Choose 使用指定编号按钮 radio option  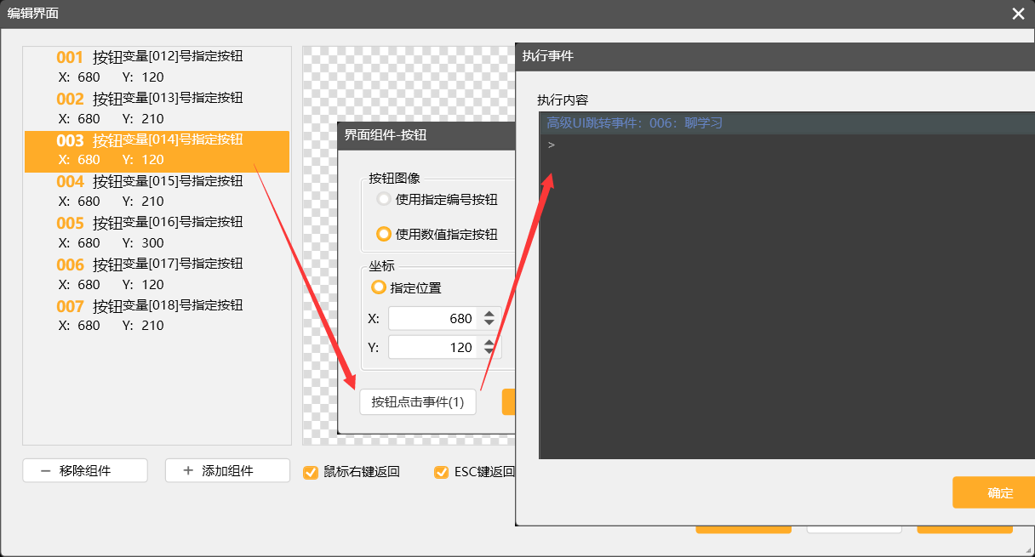click(384, 200)
